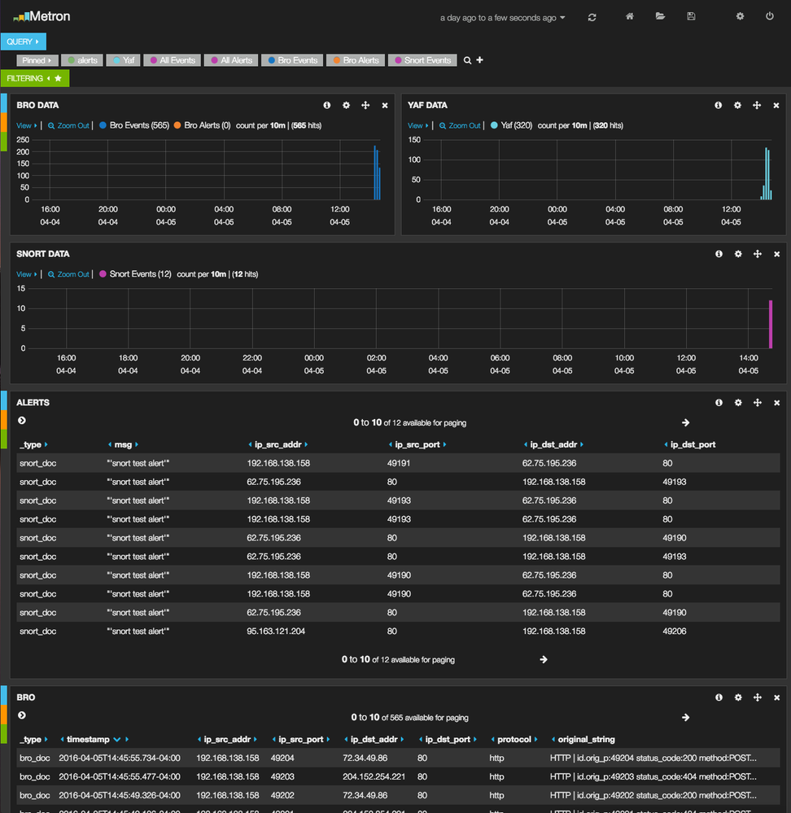Open the query search magnifier
The height and width of the screenshot is (813, 791).
point(468,59)
